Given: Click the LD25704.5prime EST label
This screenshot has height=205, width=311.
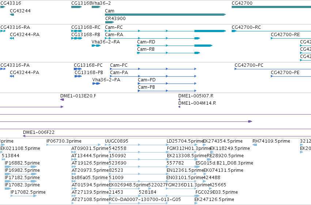Looking at the screenshot, I should click(x=185, y=141).
